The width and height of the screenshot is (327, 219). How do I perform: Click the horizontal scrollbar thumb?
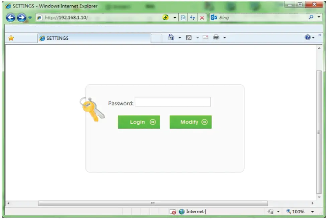[153, 203]
